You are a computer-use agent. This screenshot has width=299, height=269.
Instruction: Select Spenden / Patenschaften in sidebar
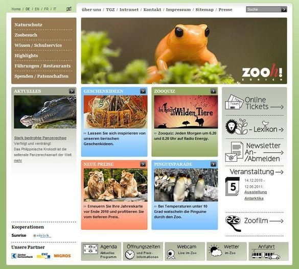41,76
